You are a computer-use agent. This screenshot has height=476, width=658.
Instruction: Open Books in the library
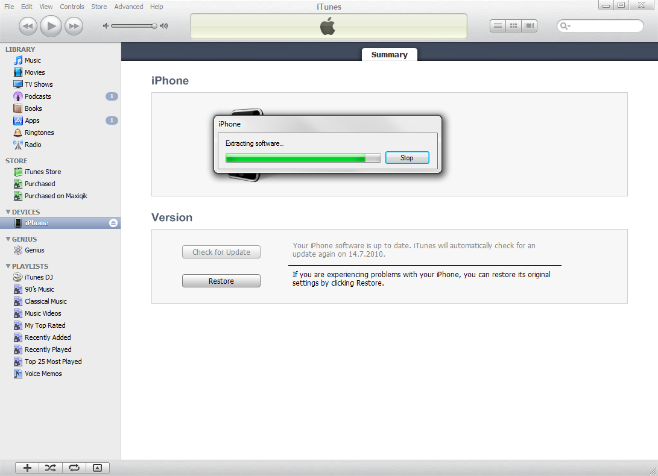pyautogui.click(x=33, y=108)
